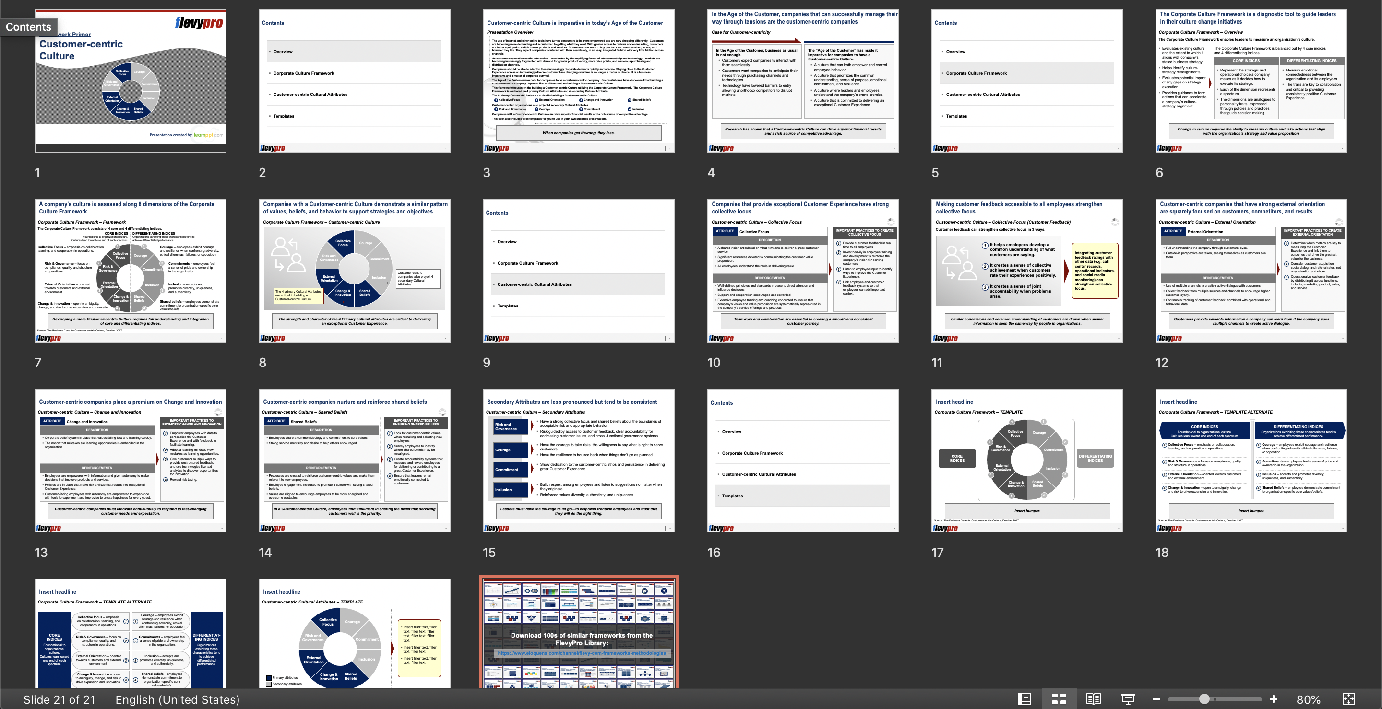Select slide 20 Cultural Attributes TEMPLATE thumbnail

pos(355,633)
